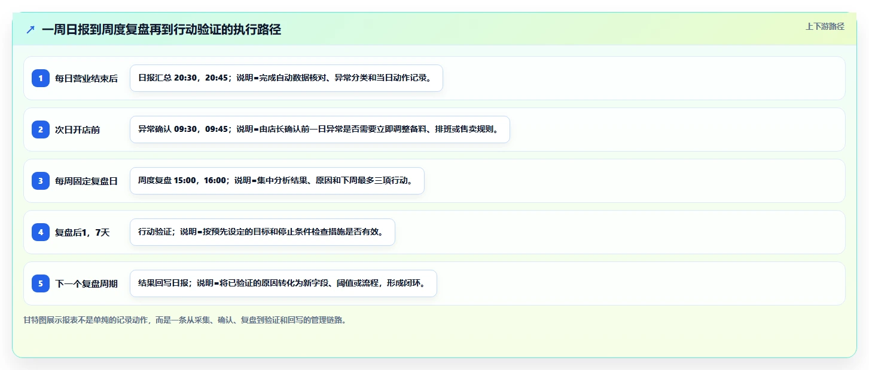Viewport: 869px width, 370px height.
Task: Click the heading 一周日报到周度复盘再到行动验证的执行路径
Action: coord(161,29)
